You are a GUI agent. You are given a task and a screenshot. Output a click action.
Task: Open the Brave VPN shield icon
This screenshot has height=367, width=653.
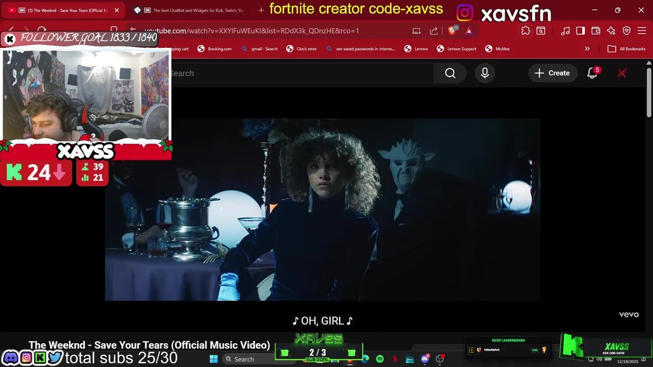(x=626, y=31)
